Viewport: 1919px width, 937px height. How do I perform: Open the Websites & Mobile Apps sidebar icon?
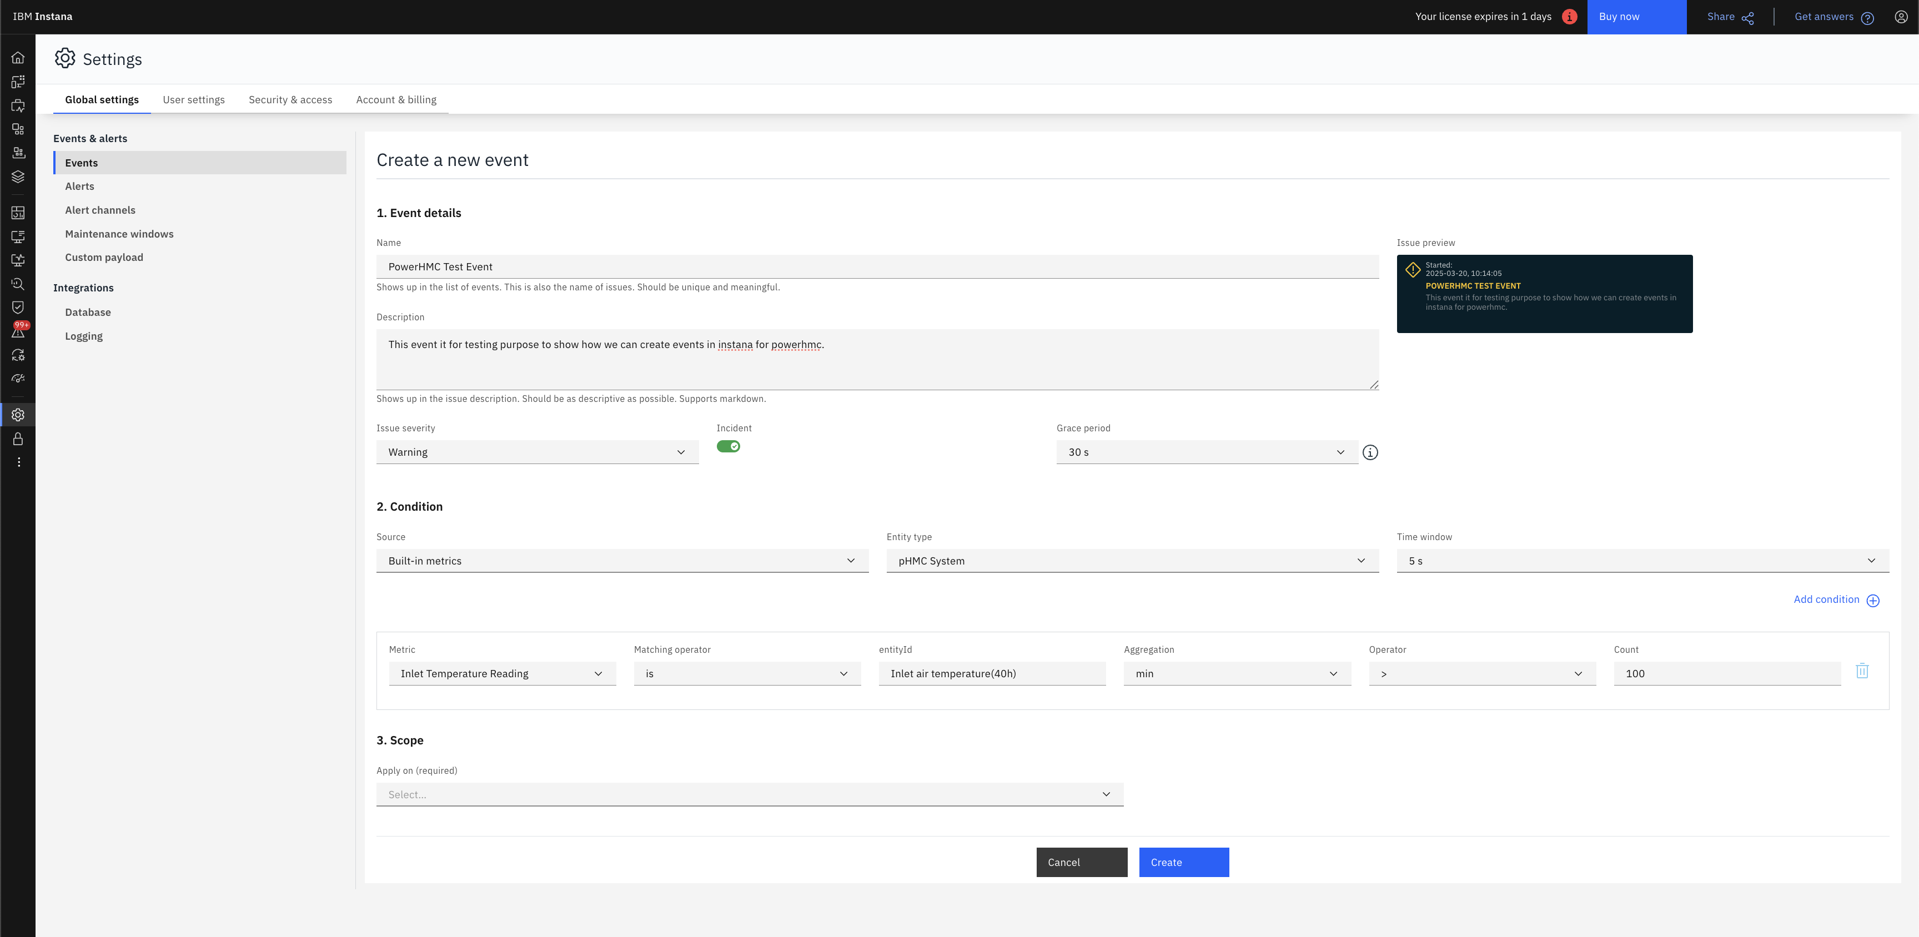(18, 81)
